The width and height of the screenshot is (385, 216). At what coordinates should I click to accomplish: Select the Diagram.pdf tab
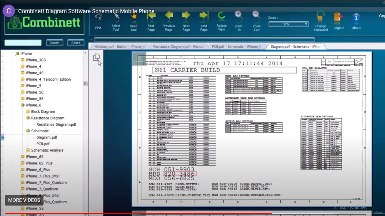tap(296, 46)
